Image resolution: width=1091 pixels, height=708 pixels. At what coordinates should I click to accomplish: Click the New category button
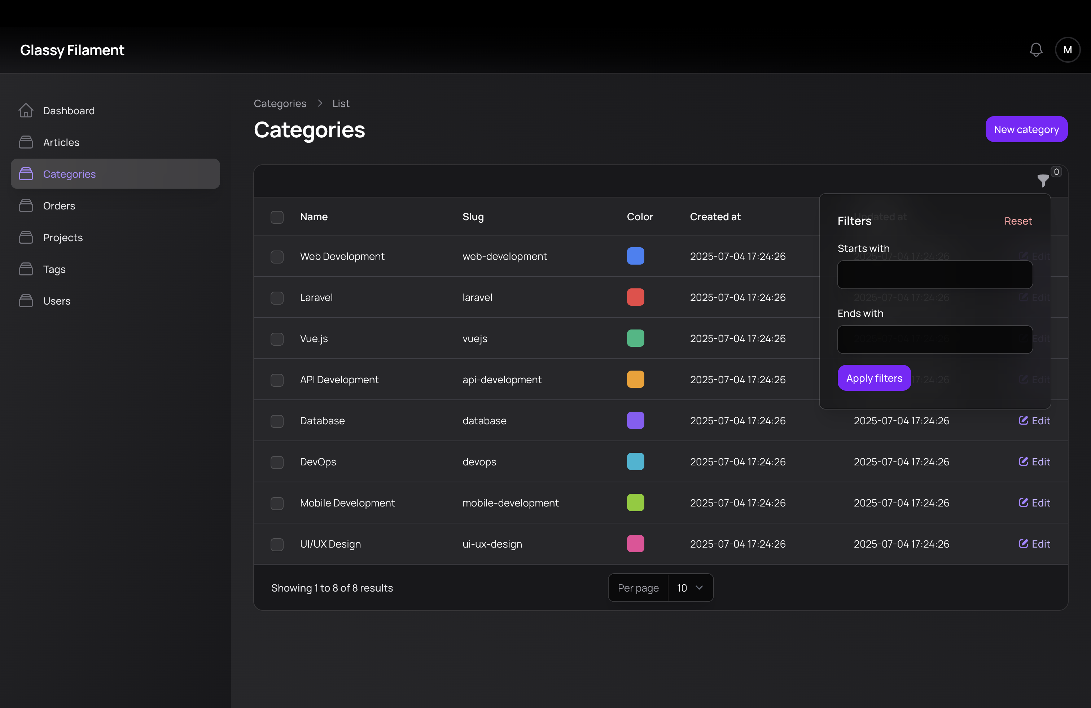pos(1026,129)
